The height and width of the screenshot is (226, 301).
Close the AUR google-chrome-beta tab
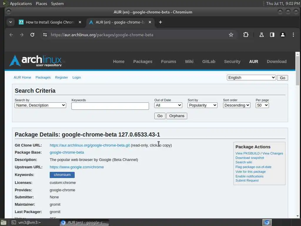[x=150, y=22]
